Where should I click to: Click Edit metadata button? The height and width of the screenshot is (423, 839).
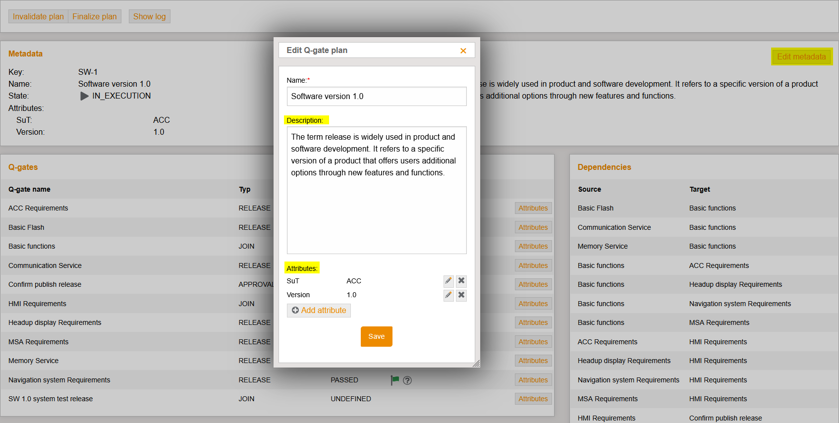[x=801, y=56]
